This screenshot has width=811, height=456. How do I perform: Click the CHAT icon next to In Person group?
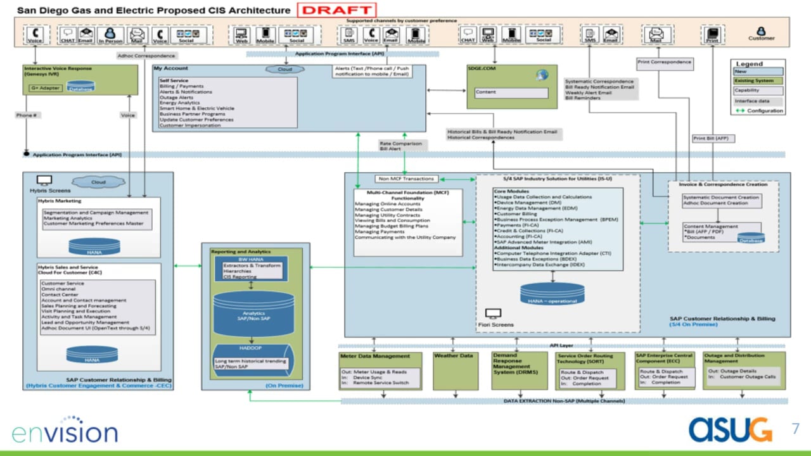coord(68,34)
